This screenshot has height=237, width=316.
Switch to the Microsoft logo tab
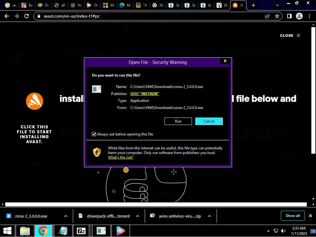pos(108,5)
